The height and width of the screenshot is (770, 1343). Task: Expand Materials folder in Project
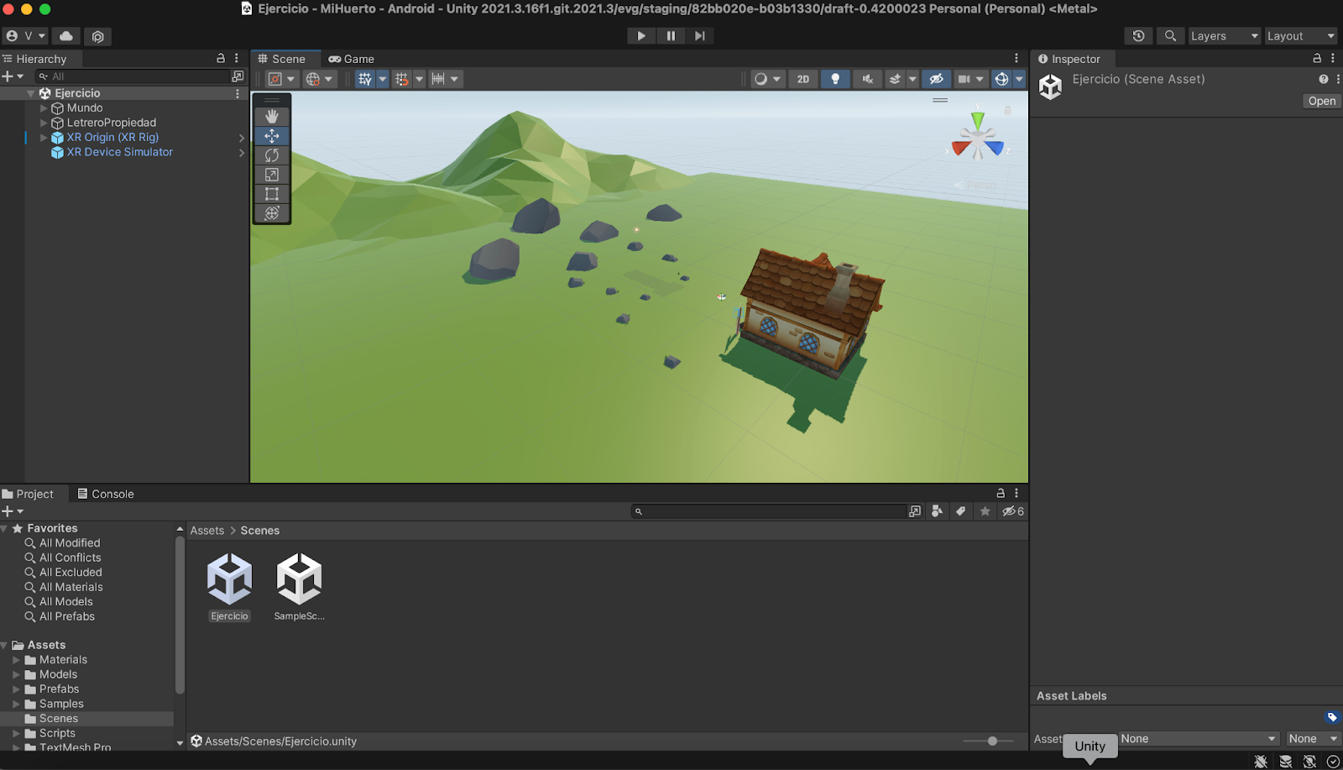(x=16, y=660)
